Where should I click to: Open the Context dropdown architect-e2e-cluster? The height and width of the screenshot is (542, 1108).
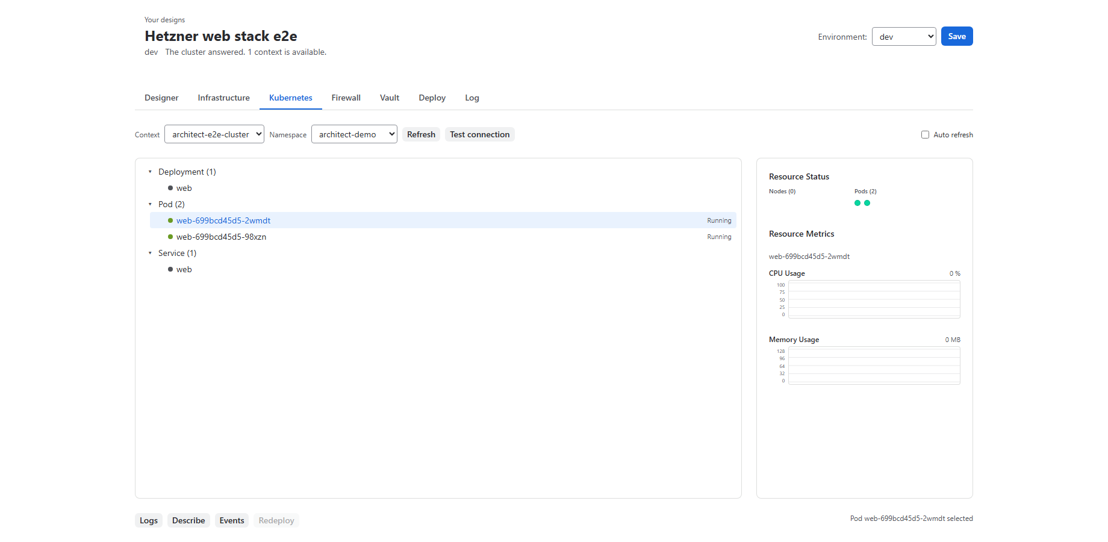click(214, 134)
